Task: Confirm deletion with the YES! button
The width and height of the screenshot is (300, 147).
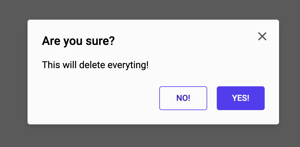Action: tap(240, 98)
